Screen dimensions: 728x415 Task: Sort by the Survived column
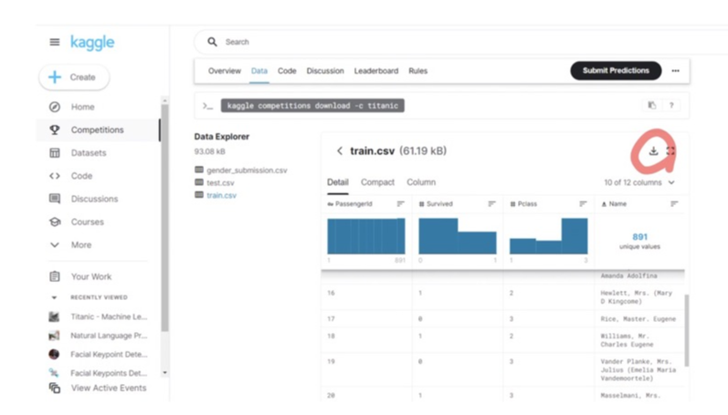click(x=491, y=204)
